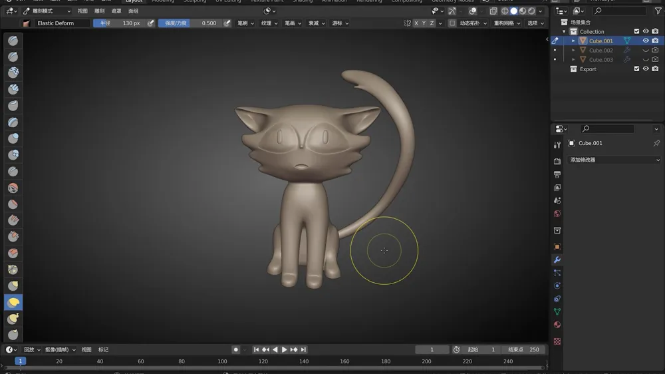Toggle strength pen pressure button

227,23
